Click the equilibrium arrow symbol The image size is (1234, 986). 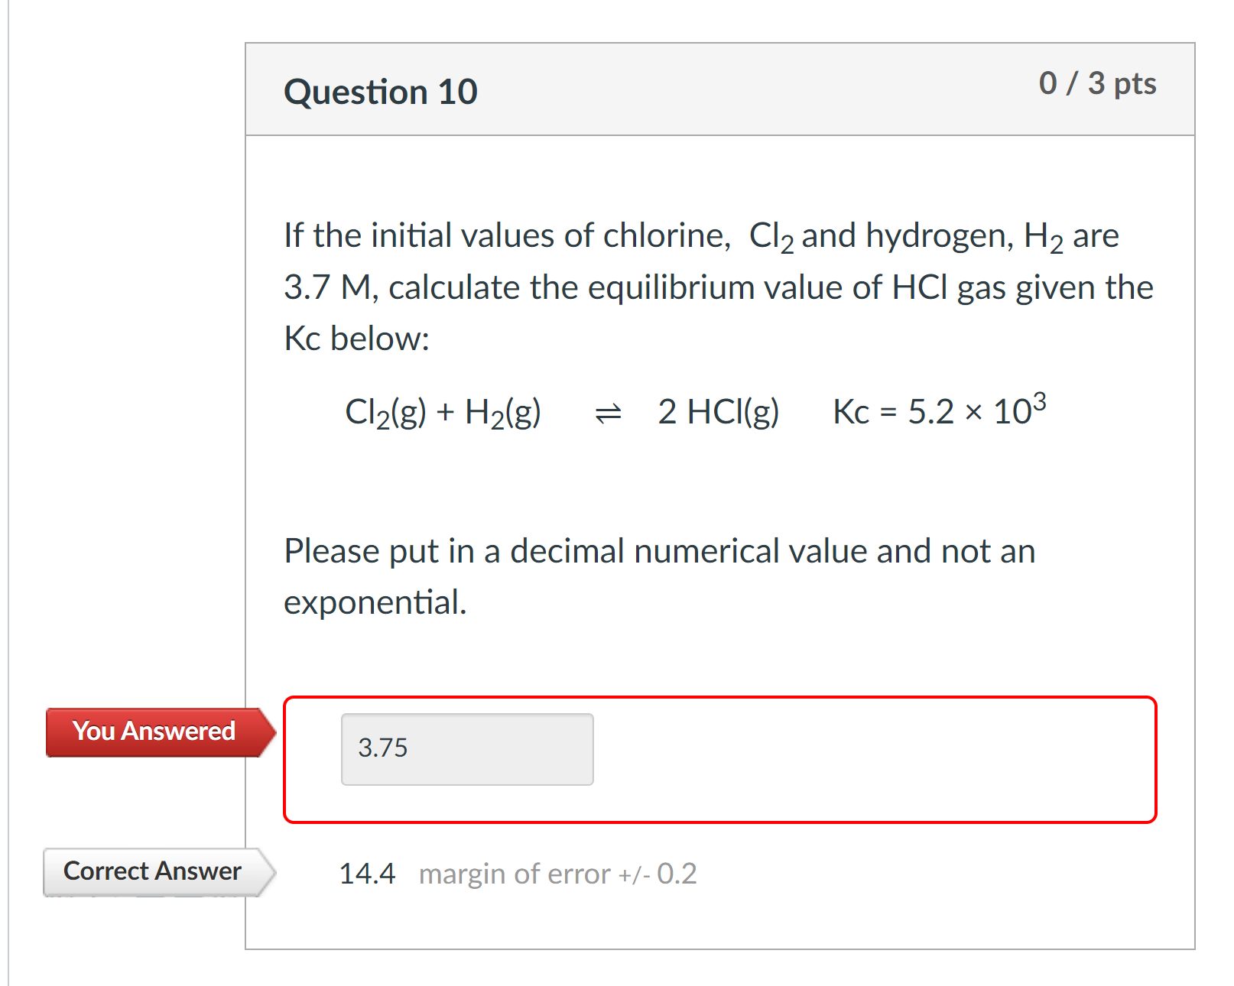(x=605, y=413)
